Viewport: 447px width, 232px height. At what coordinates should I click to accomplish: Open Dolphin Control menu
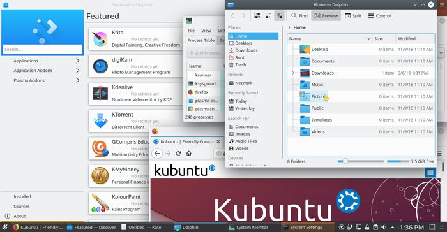pos(379,16)
